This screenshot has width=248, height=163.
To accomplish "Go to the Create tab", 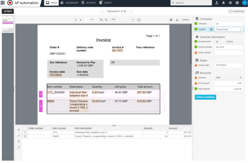I will (x=105, y=3).
